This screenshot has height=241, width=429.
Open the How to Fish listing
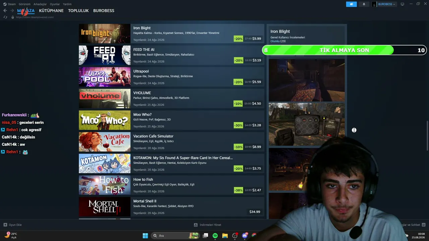(x=172, y=185)
